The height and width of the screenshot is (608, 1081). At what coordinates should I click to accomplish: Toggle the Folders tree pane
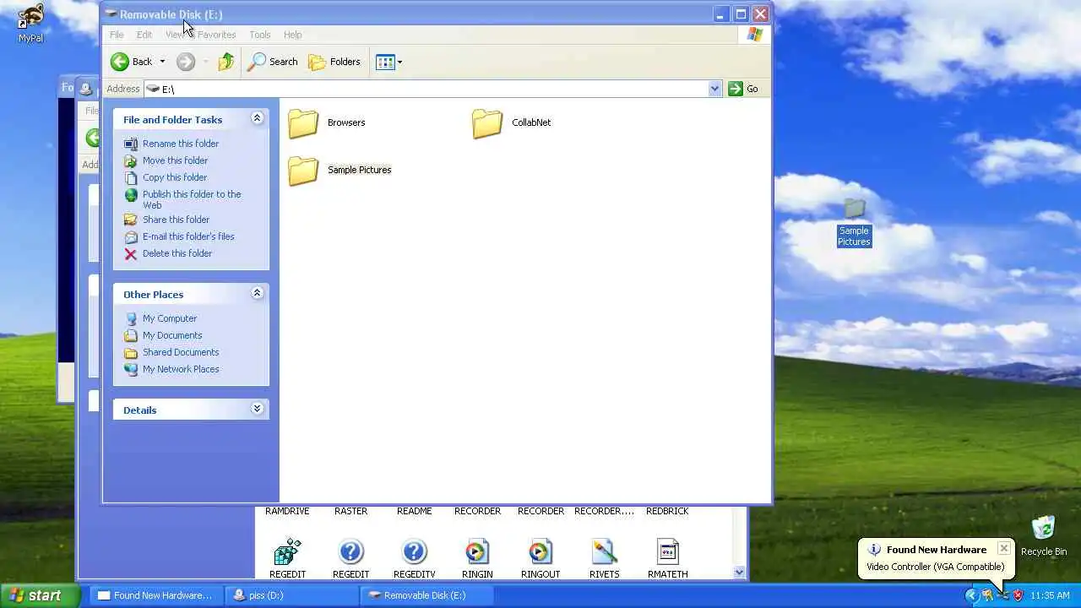[x=334, y=62]
